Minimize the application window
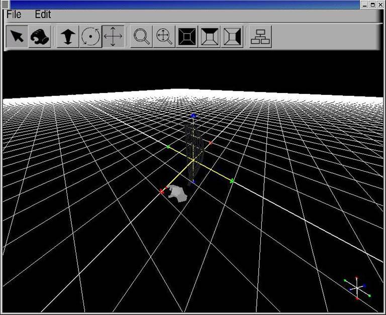The height and width of the screenshot is (315, 386). pyautogui.click(x=365, y=5)
